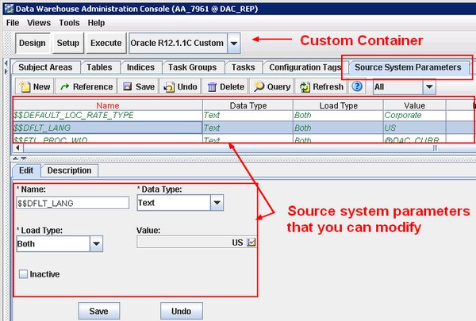Click the Name input field
Viewport: 476px width, 321px height.
[x=72, y=203]
